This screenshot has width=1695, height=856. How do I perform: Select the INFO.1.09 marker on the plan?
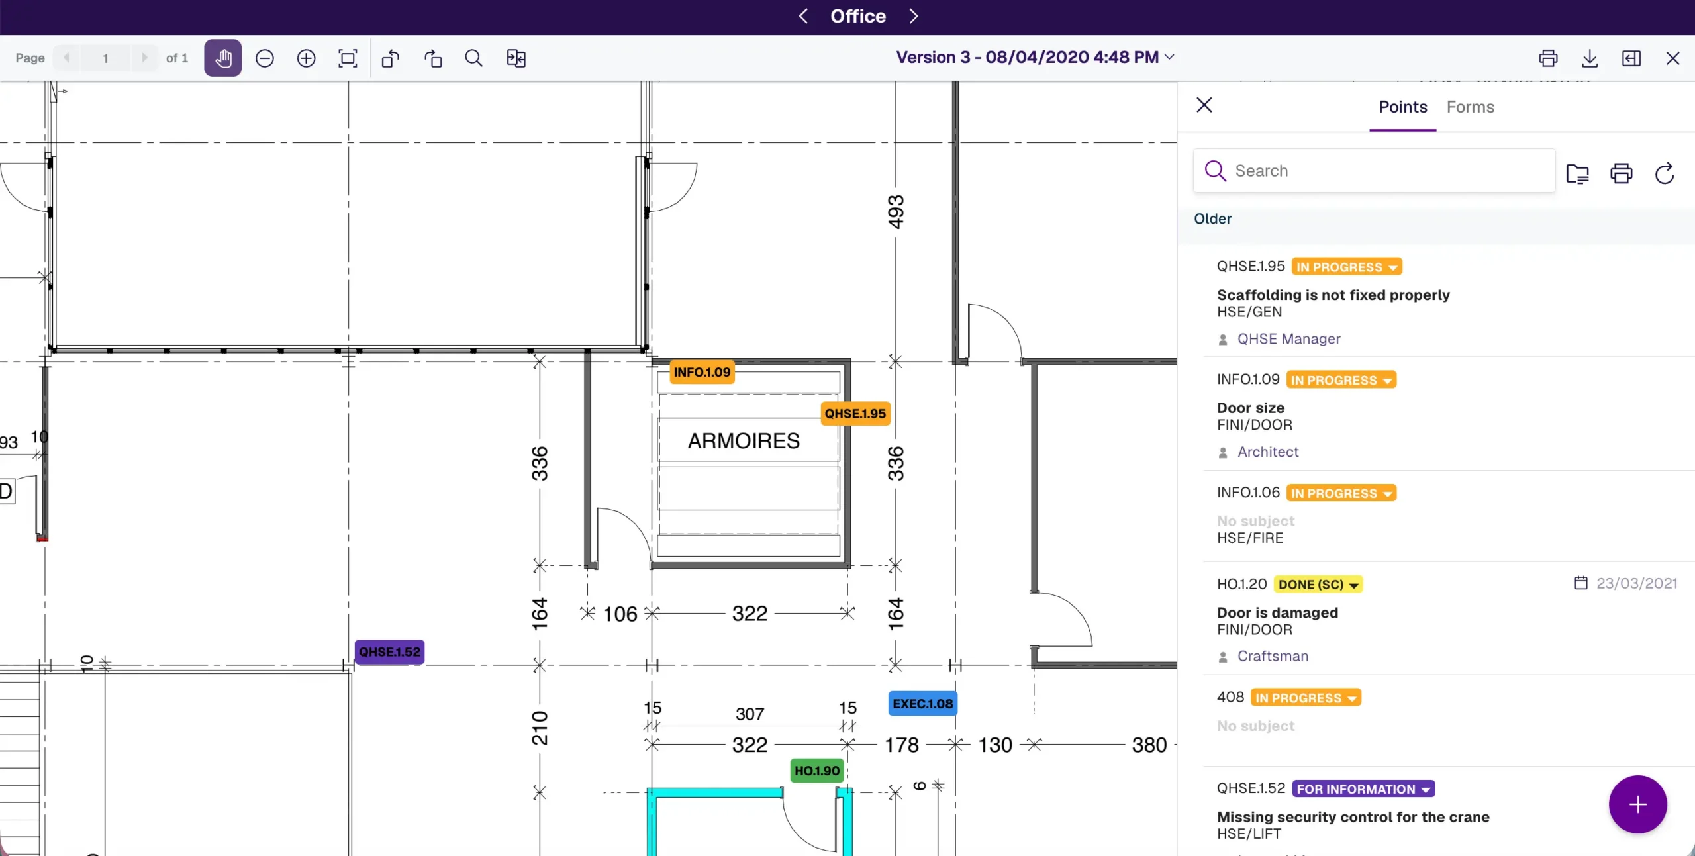point(702,372)
